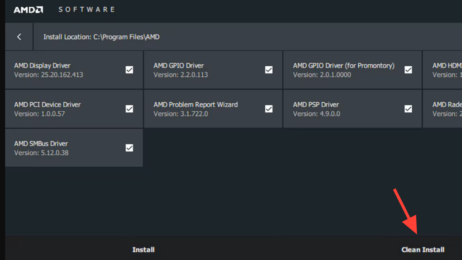Select Version: 2.2.0.113 text
Image resolution: width=462 pixels, height=260 pixels.
[181, 75]
